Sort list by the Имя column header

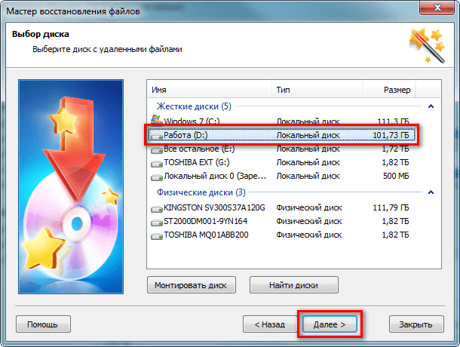pyautogui.click(x=210, y=90)
